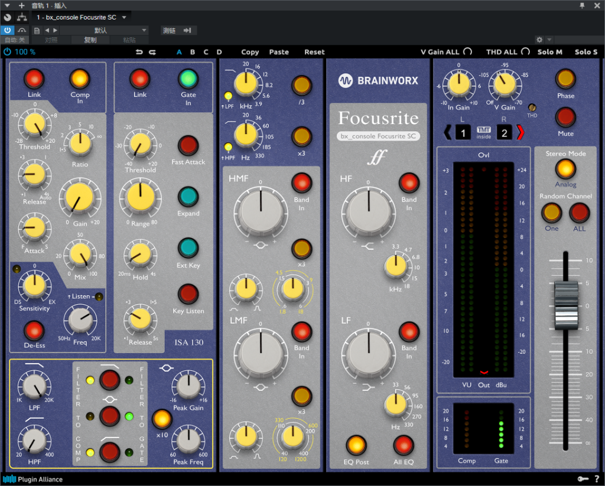Click the next preset arrow
Viewport: 605px width, 486px height.
56,30
